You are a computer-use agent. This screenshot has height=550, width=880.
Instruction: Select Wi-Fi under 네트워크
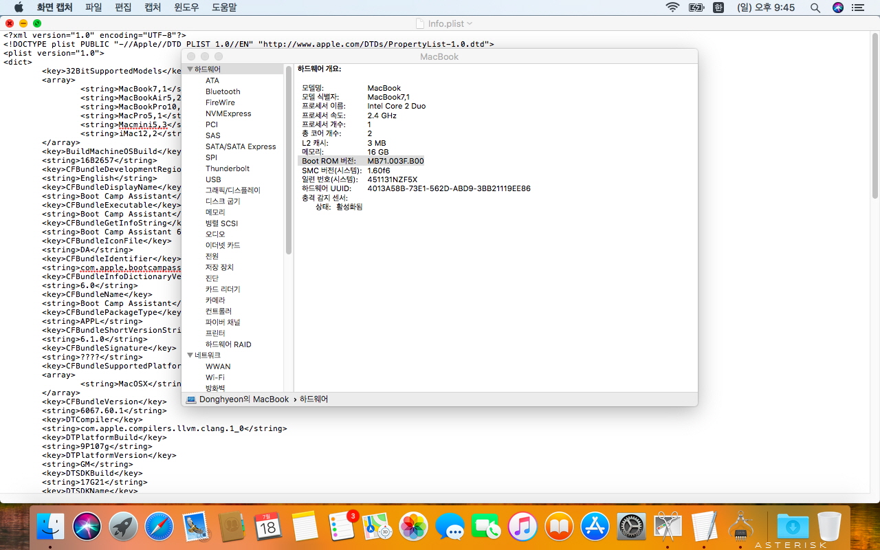click(x=214, y=377)
